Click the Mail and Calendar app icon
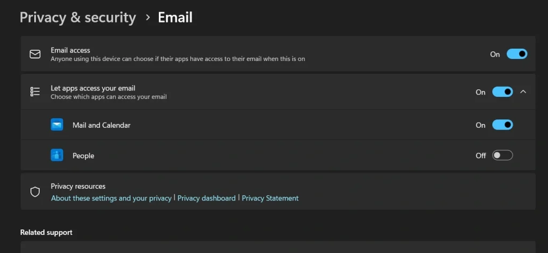Viewport: 548px width, 253px height. click(57, 125)
